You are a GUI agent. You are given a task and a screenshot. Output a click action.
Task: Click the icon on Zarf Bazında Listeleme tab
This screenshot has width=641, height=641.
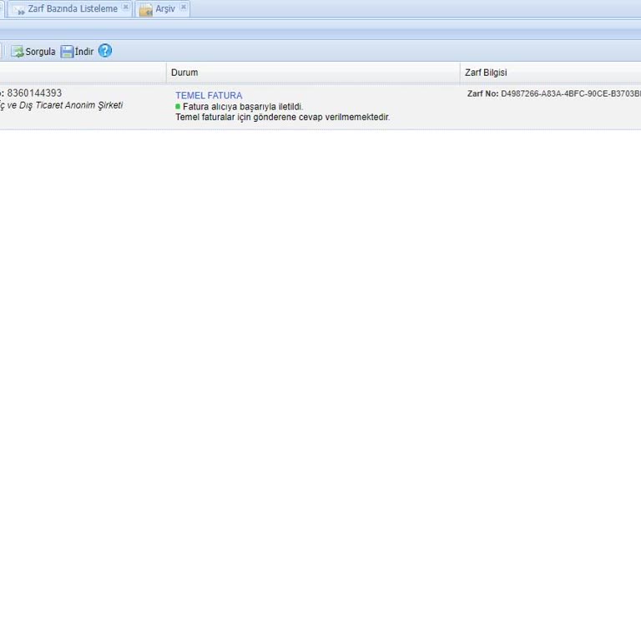click(x=18, y=10)
